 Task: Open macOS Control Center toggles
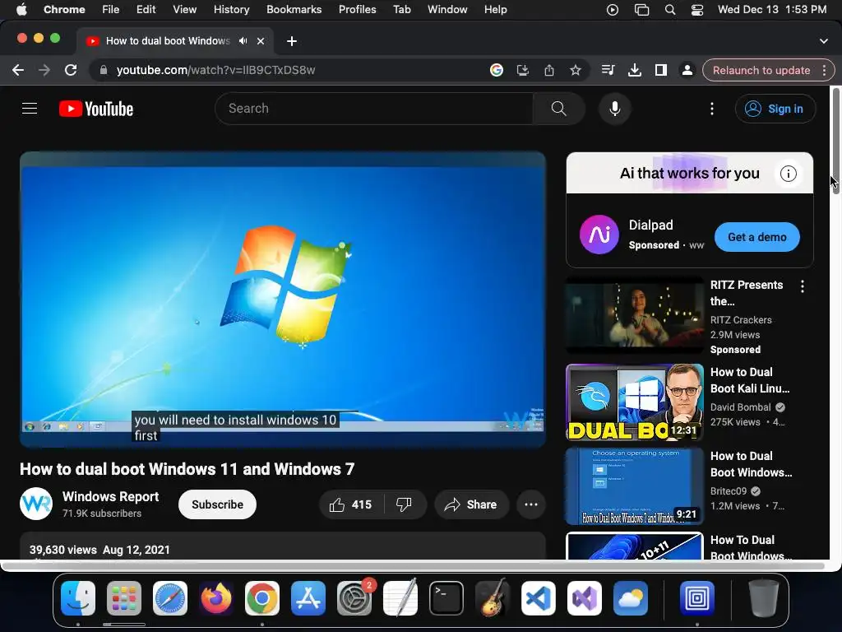pyautogui.click(x=697, y=10)
